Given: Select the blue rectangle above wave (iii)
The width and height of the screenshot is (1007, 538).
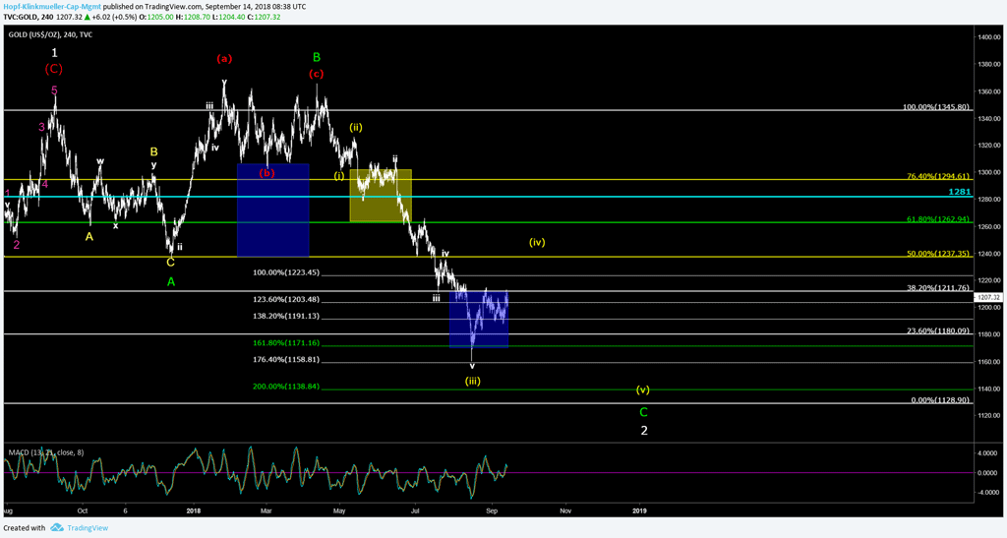Looking at the screenshot, I should tap(479, 318).
